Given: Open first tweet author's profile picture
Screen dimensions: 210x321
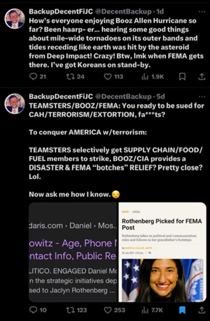Looking at the screenshot, I should [15, 19].
